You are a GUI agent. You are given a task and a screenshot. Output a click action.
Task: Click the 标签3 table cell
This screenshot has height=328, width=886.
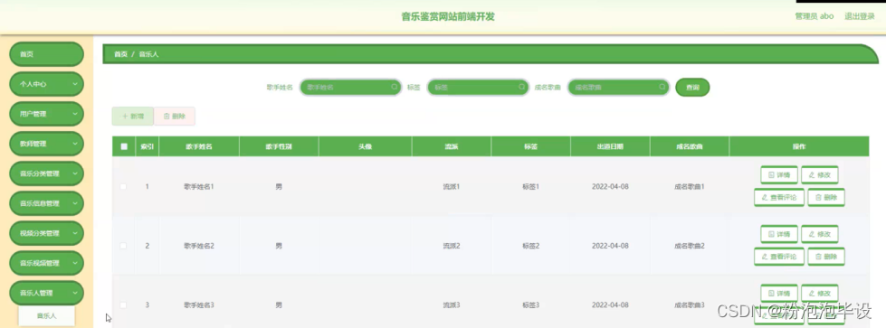click(x=531, y=305)
